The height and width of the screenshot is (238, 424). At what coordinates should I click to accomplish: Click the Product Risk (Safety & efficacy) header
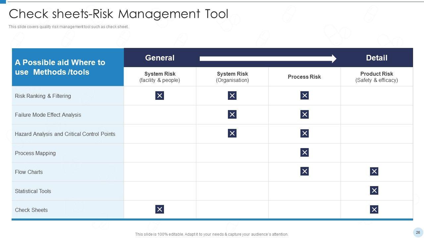click(x=377, y=77)
